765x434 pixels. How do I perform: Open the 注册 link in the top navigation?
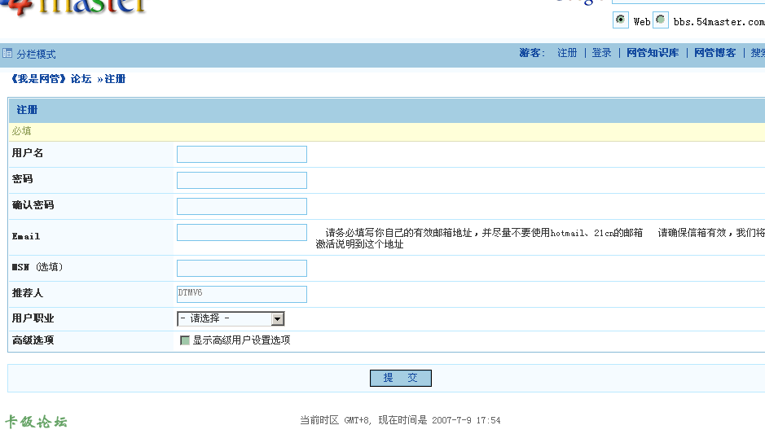[567, 53]
